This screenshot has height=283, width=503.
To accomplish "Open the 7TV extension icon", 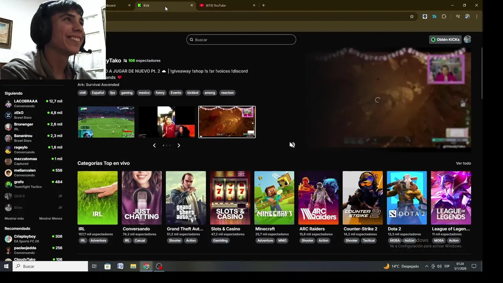I will click(x=434, y=17).
